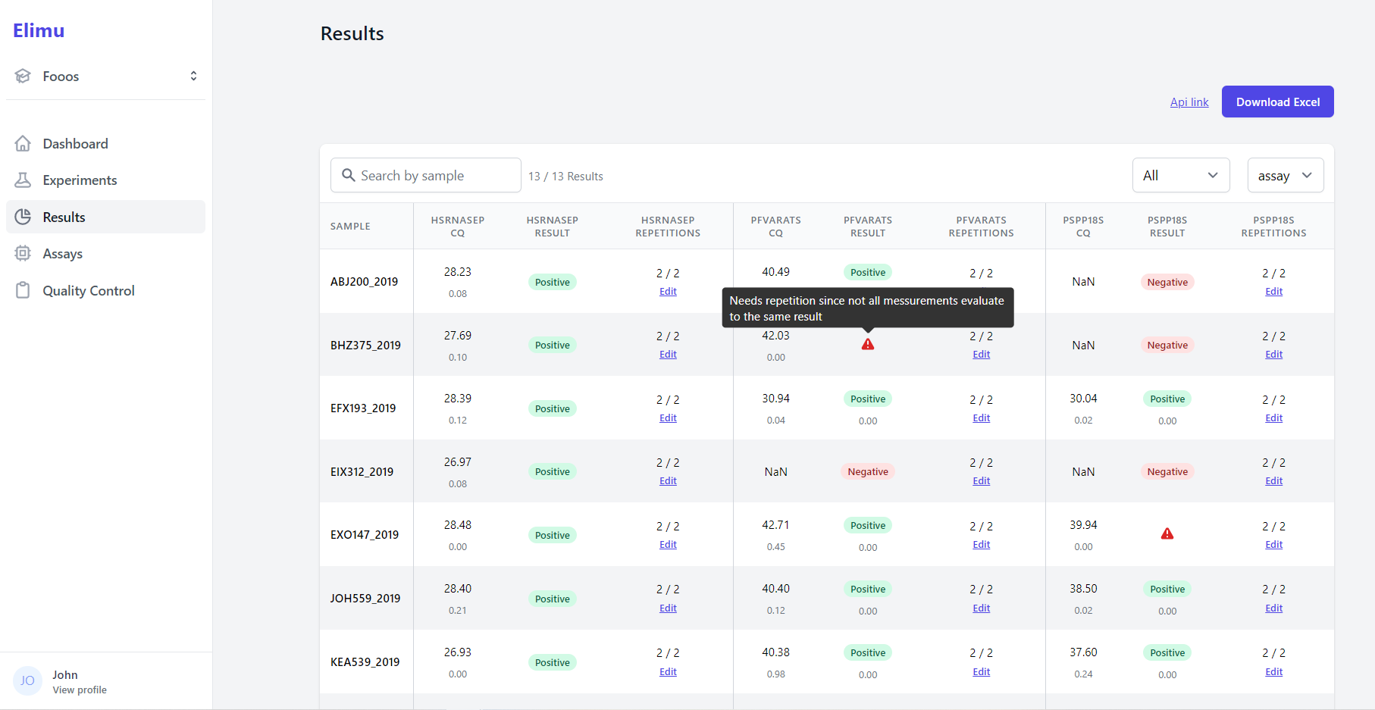This screenshot has width=1375, height=710.
Task: Edit PSPP18S repetitions for EFX193_2019
Action: point(1274,418)
